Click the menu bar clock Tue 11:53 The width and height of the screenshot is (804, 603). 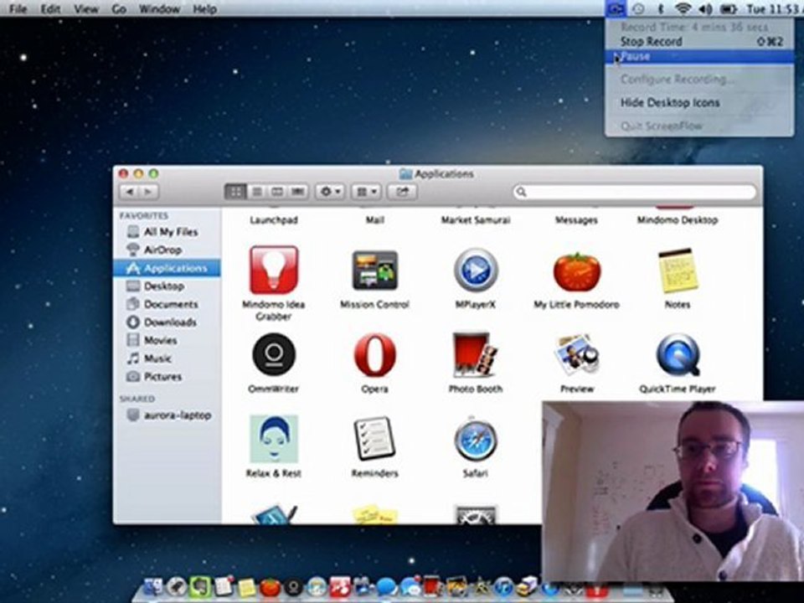(x=774, y=8)
